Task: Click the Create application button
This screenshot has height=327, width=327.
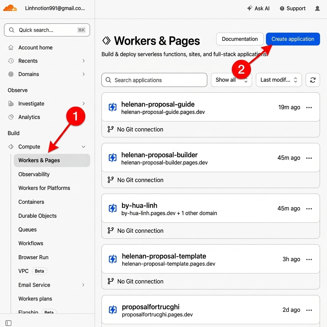Action: point(293,39)
